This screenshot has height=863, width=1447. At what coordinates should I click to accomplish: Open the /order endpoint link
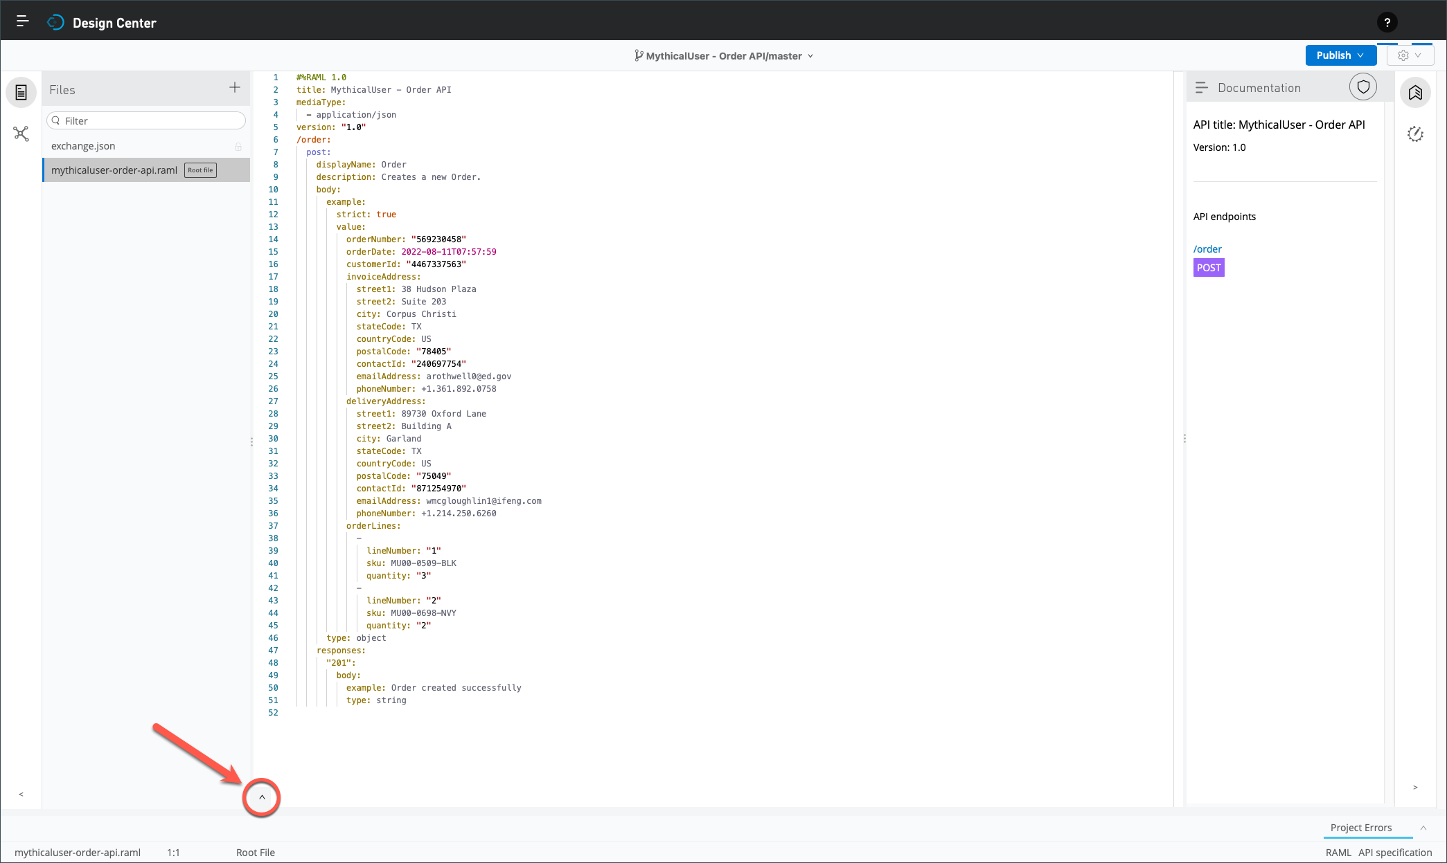tap(1207, 249)
